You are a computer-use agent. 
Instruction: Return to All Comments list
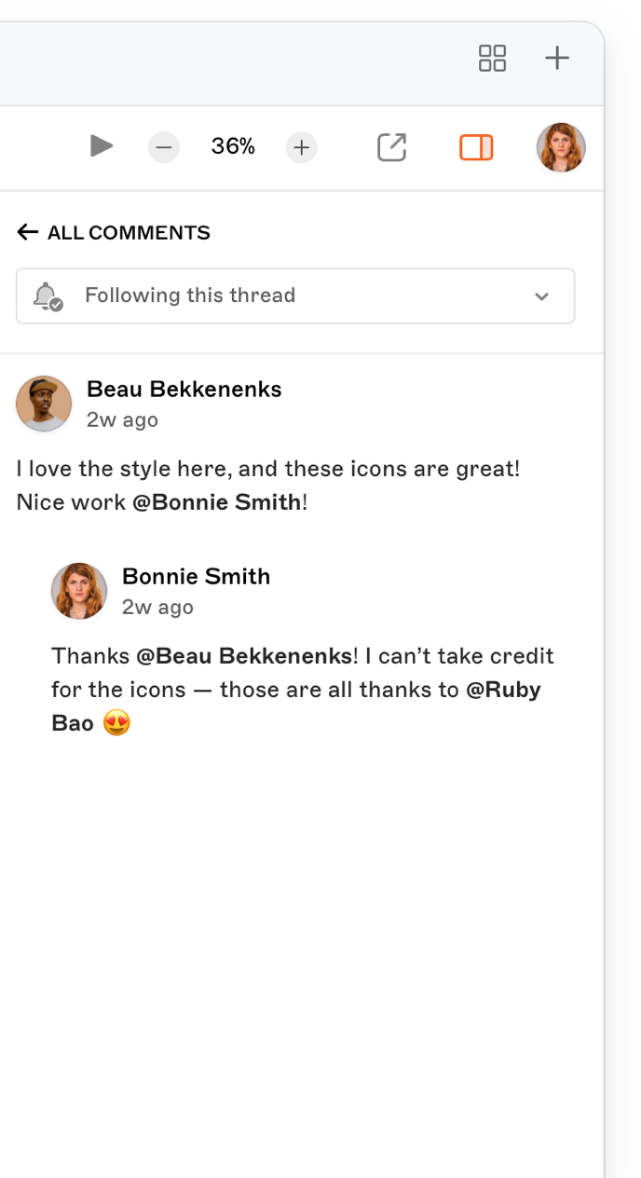click(x=129, y=233)
